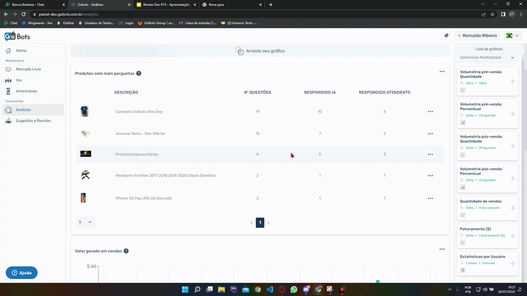This screenshot has width=527, height=296.
Task: Go to next page in pagination
Action: click(269, 223)
